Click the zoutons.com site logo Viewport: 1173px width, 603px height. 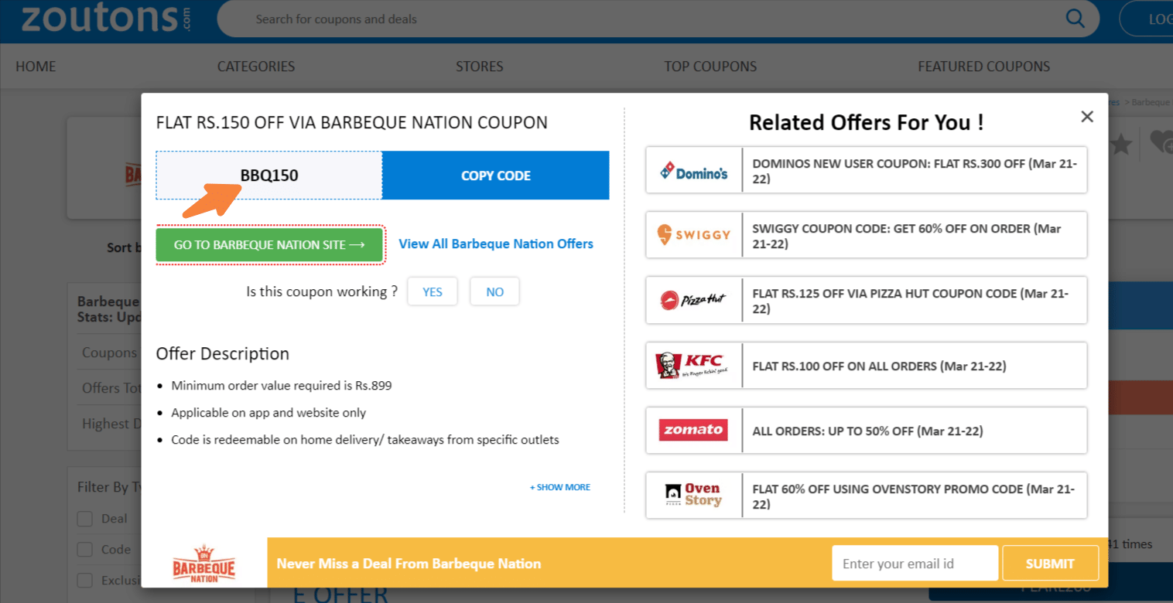(x=107, y=19)
